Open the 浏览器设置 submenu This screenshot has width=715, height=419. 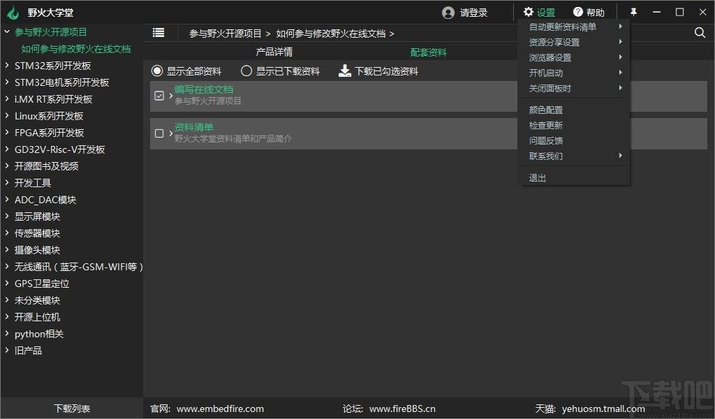575,57
